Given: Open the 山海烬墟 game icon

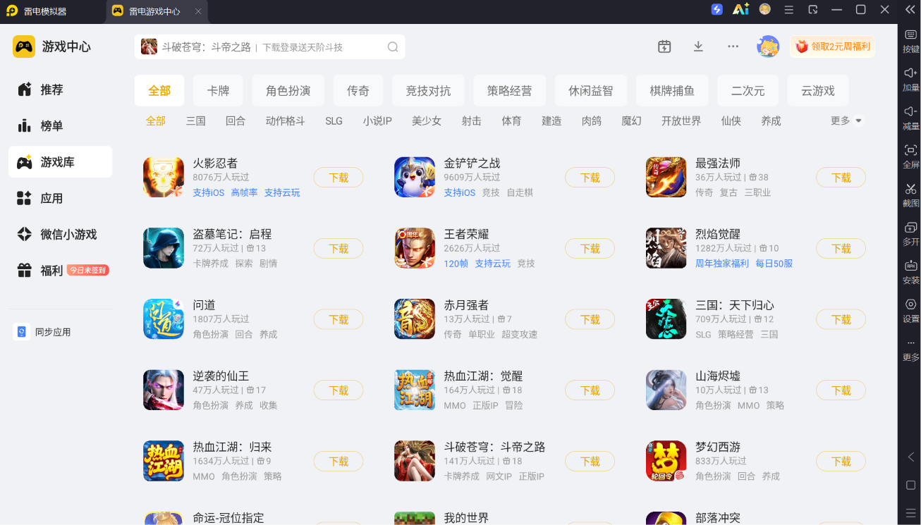Looking at the screenshot, I should pyautogui.click(x=666, y=390).
